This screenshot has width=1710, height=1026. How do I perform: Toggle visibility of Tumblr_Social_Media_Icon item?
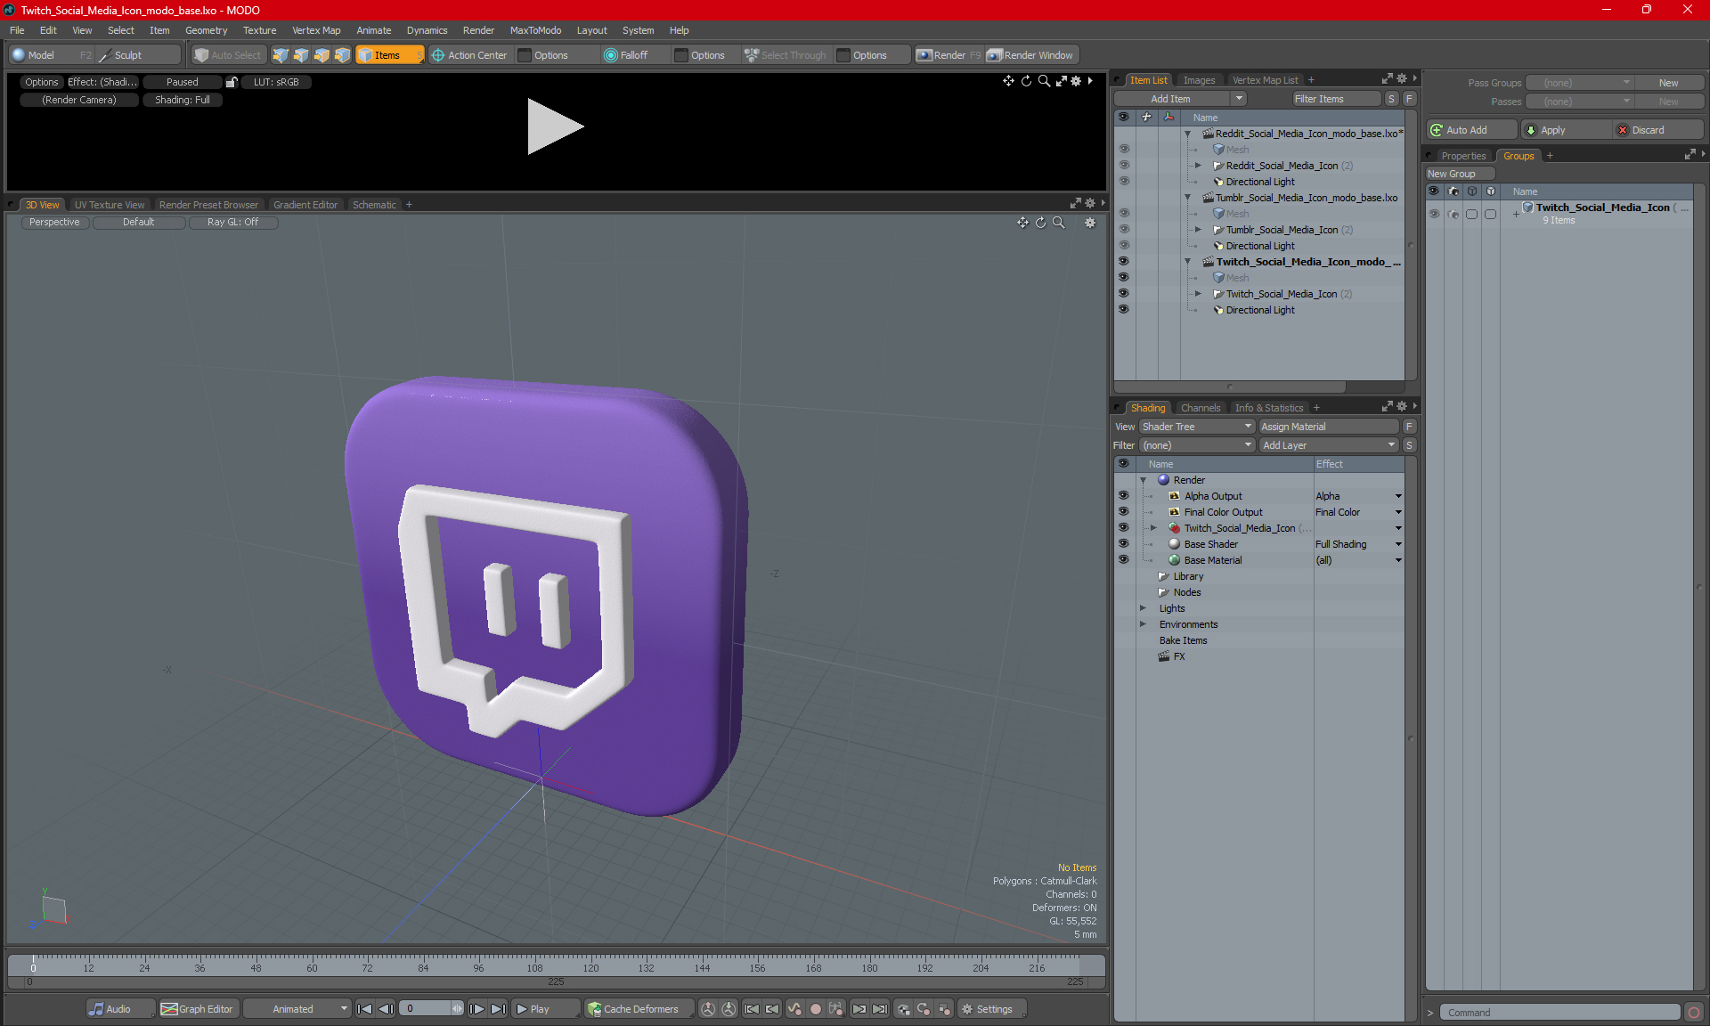point(1123,230)
